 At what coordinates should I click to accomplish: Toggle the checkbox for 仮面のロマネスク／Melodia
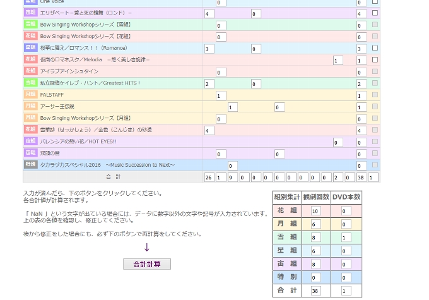tap(375, 60)
